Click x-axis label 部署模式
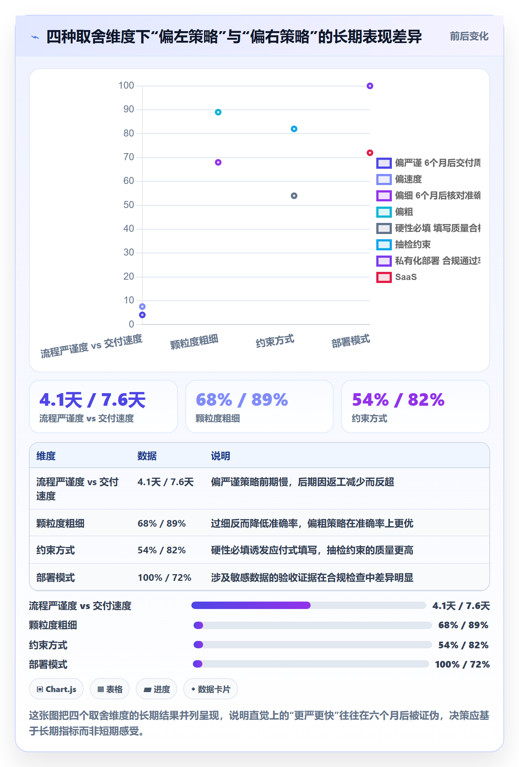 pos(351,341)
